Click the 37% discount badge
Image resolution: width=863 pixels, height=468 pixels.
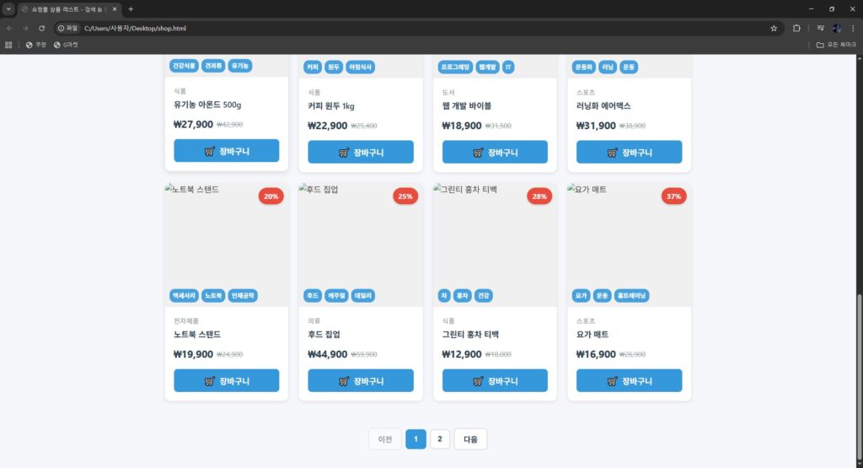pyautogui.click(x=673, y=196)
